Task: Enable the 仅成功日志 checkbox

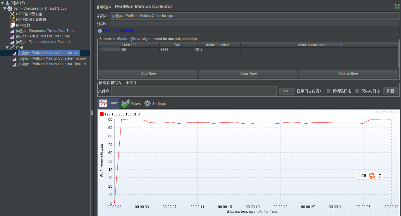Action: [357, 91]
